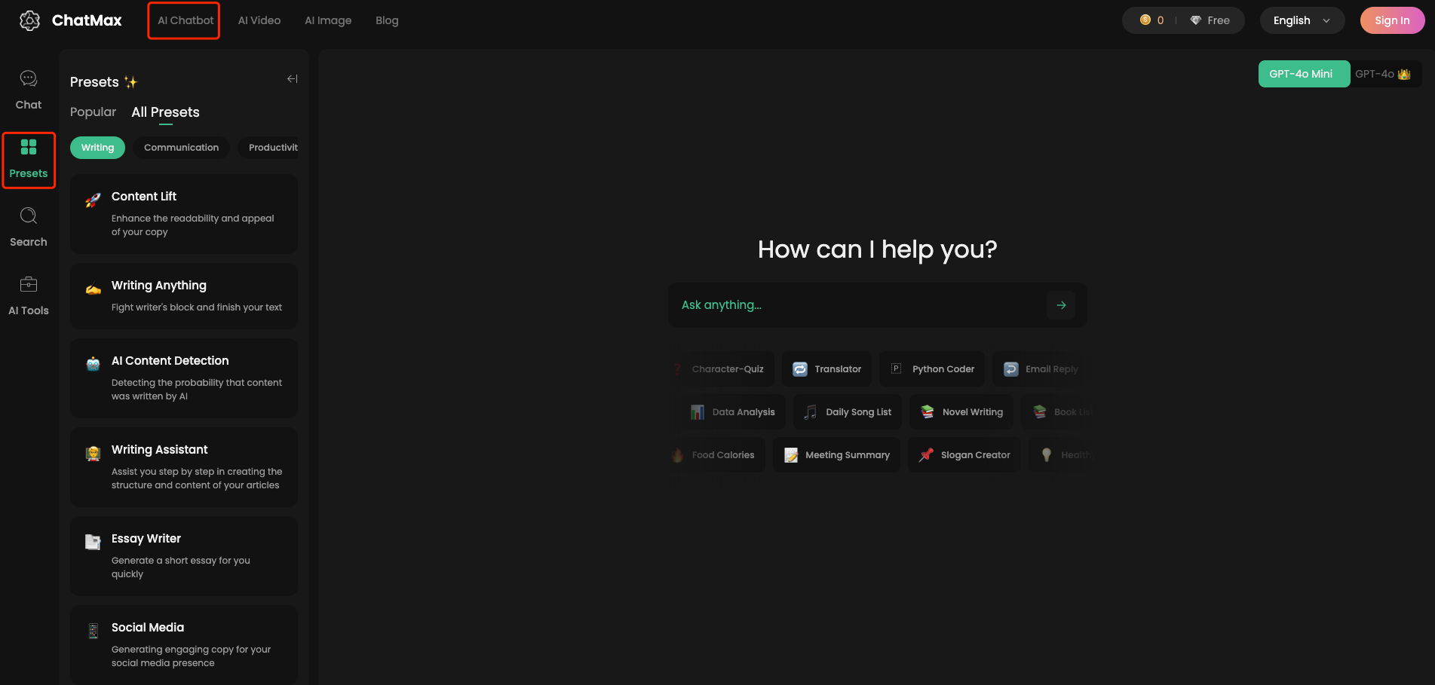Screen dimensions: 1435x685
Task: Go to the AI Video menu
Action: (259, 20)
